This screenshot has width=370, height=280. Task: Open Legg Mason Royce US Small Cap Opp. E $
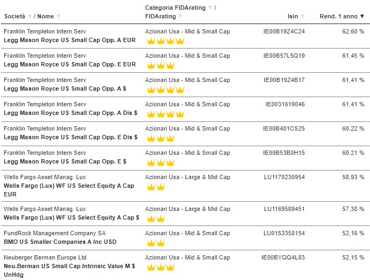pyautogui.click(x=65, y=161)
